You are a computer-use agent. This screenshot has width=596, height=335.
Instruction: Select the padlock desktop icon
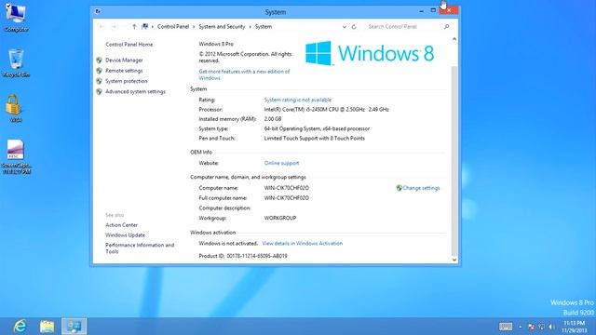[14, 108]
